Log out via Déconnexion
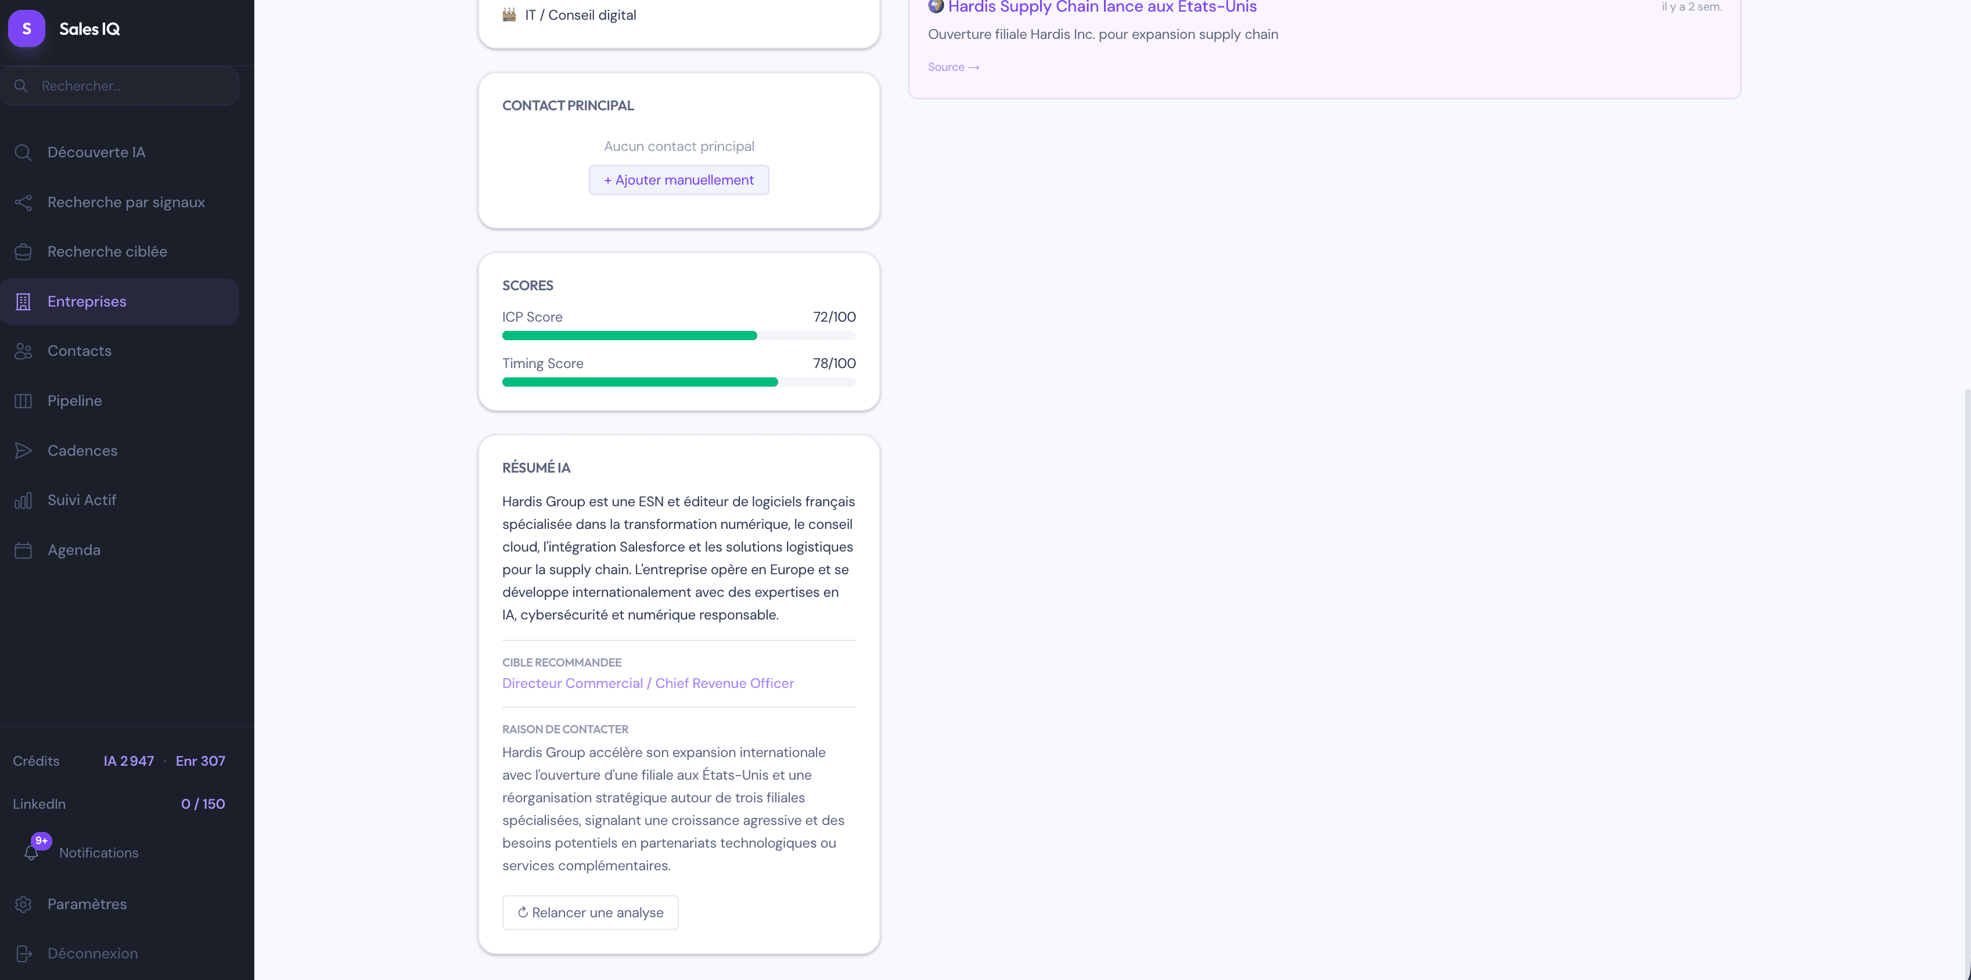The image size is (1971, 980). [x=120, y=954]
